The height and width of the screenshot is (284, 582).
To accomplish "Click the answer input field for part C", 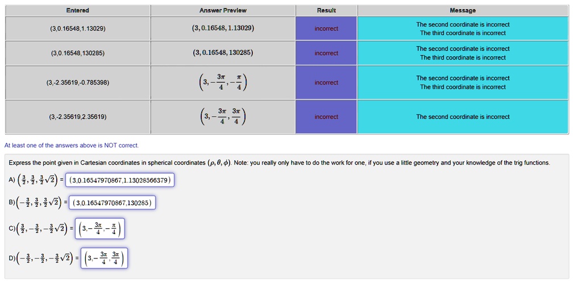I will click(100, 229).
